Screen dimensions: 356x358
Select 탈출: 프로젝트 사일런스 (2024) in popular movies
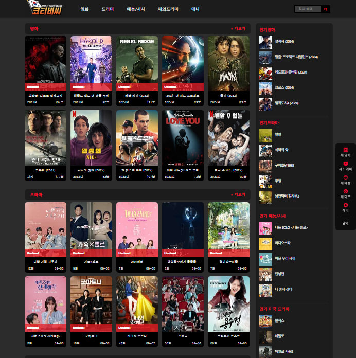(x=296, y=57)
